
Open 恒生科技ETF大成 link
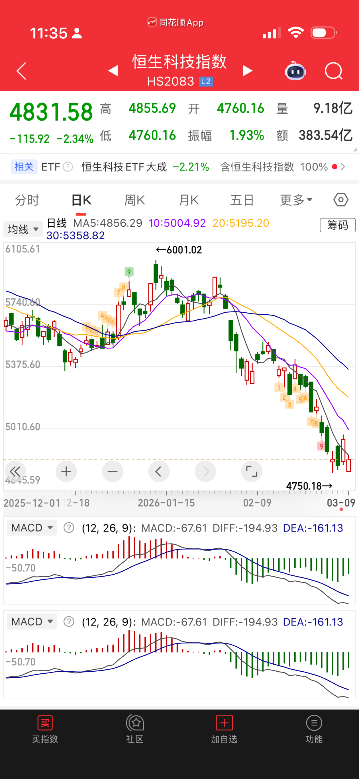coord(124,167)
